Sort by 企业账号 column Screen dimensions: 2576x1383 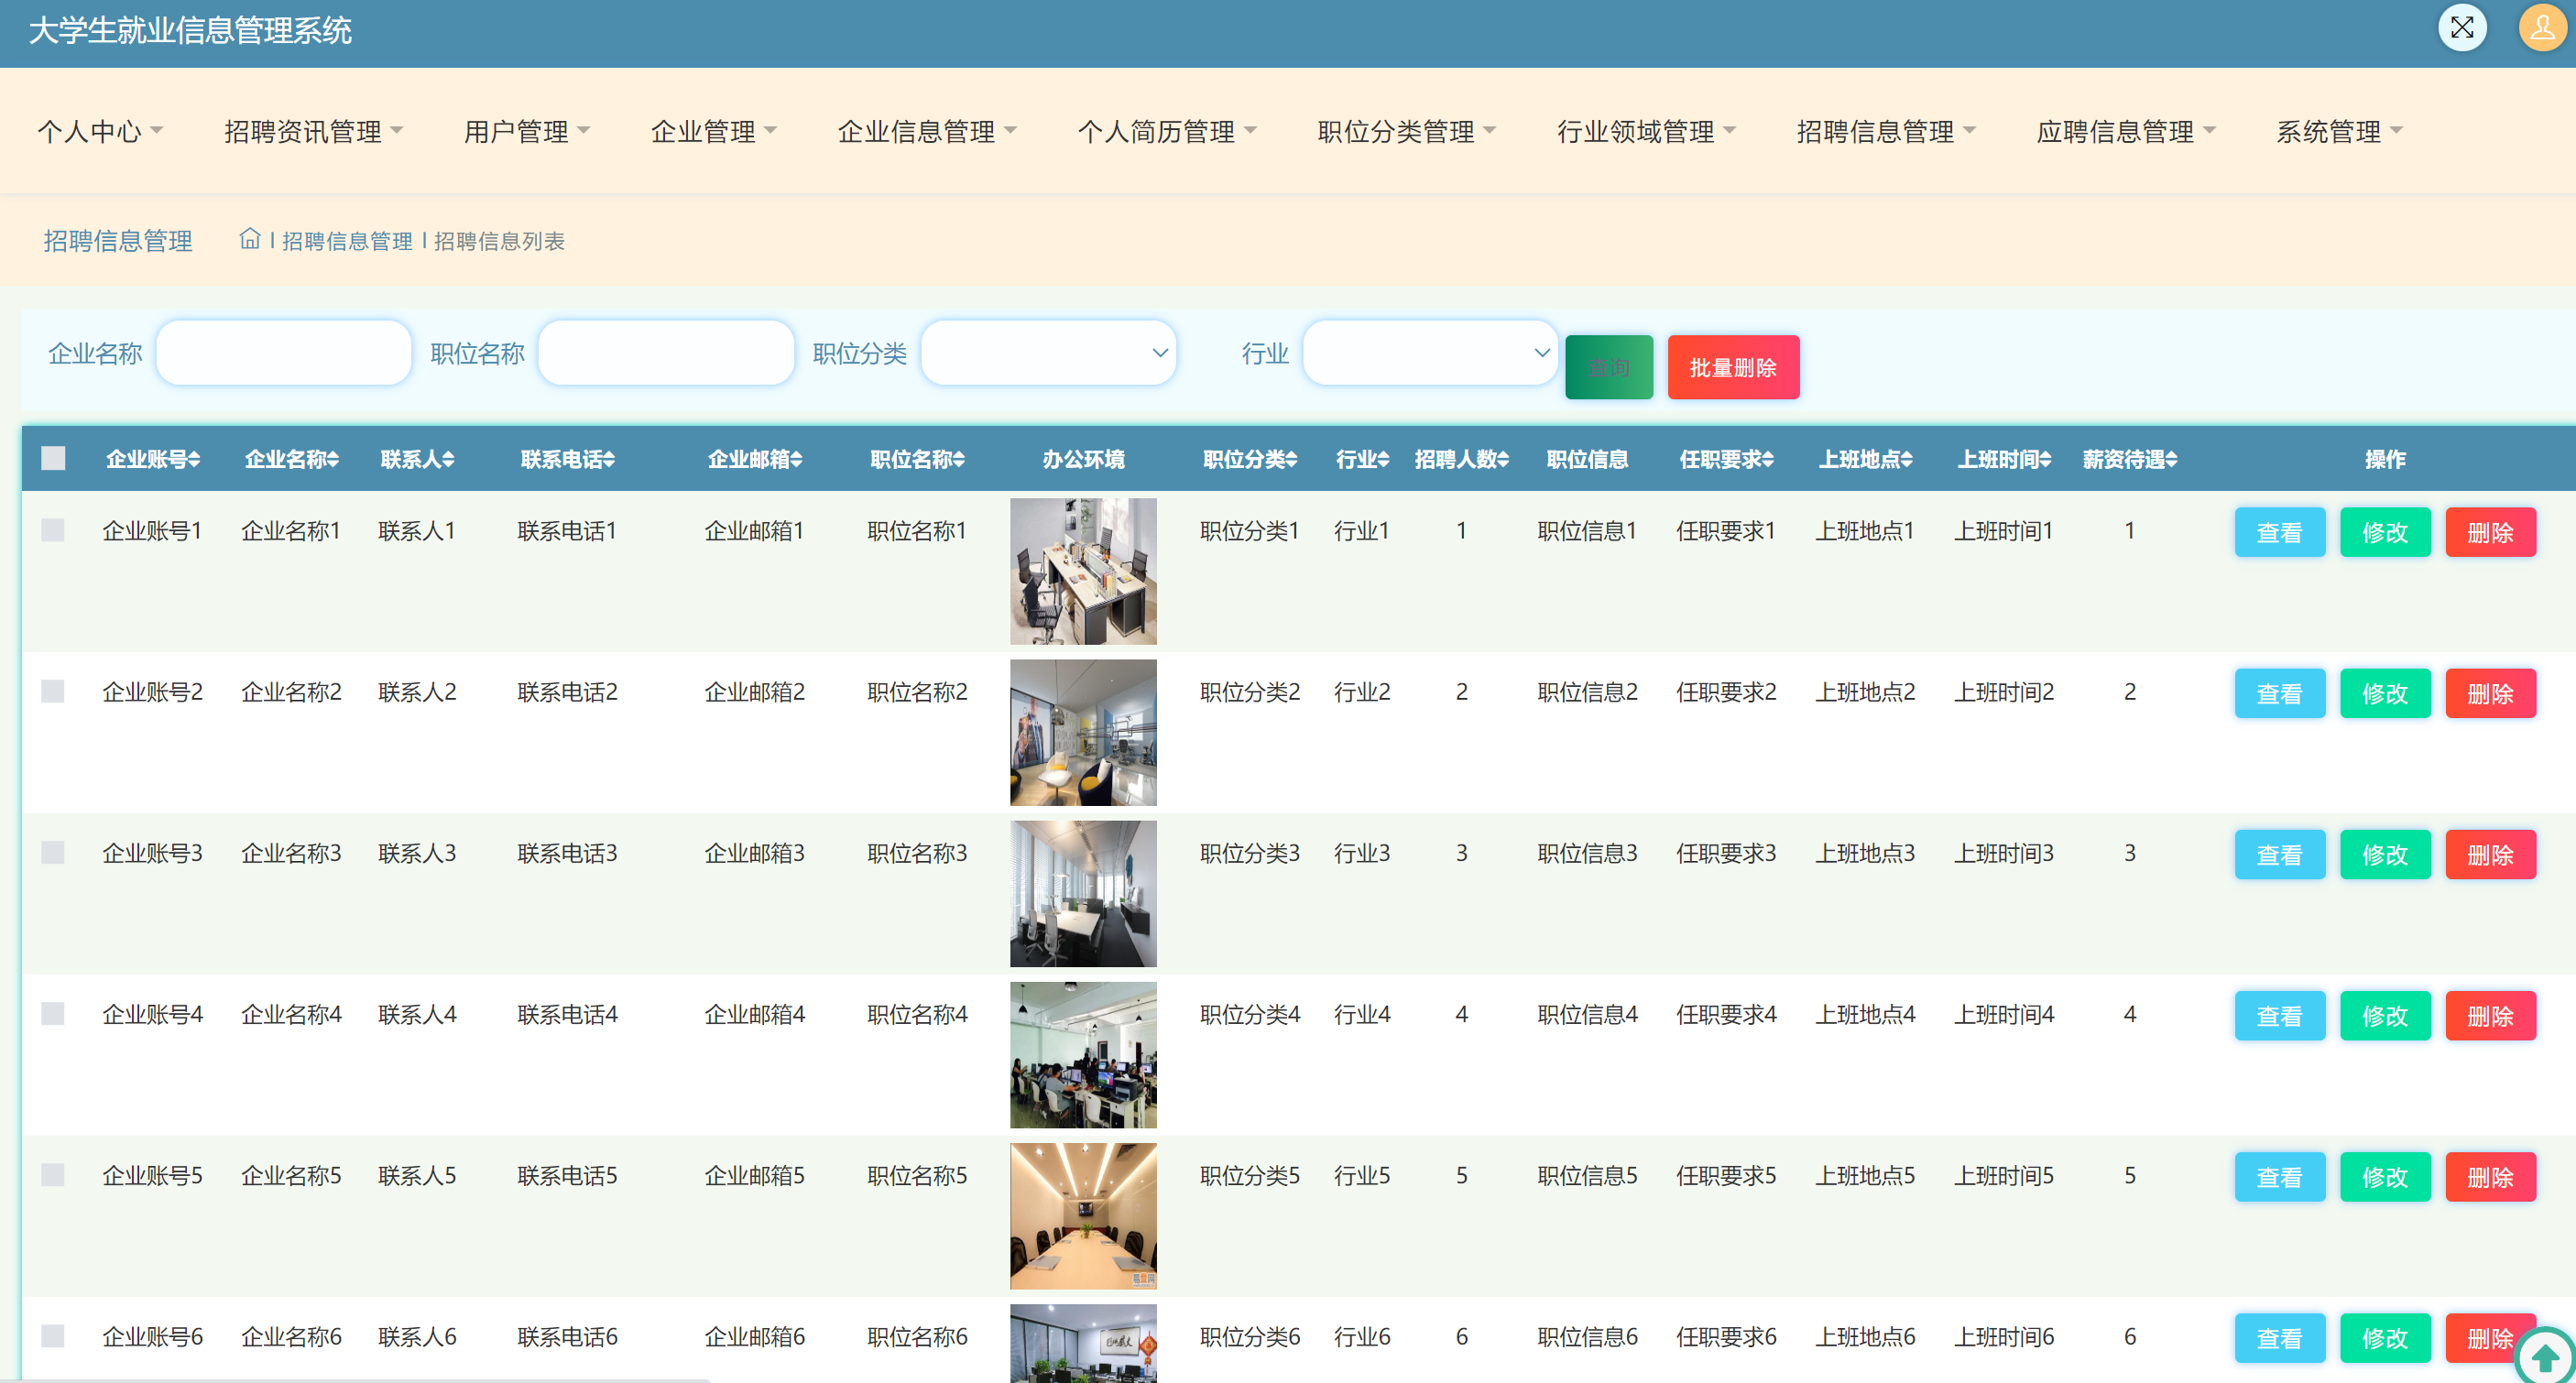(153, 459)
